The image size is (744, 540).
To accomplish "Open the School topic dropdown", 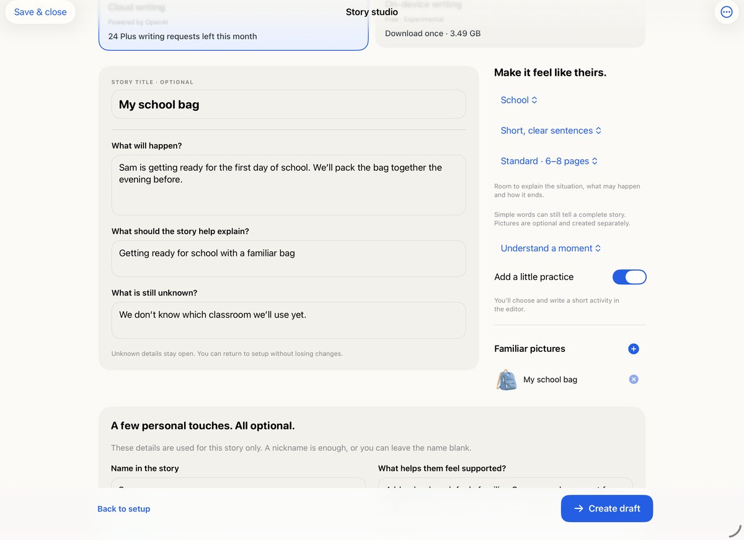I will (x=519, y=100).
